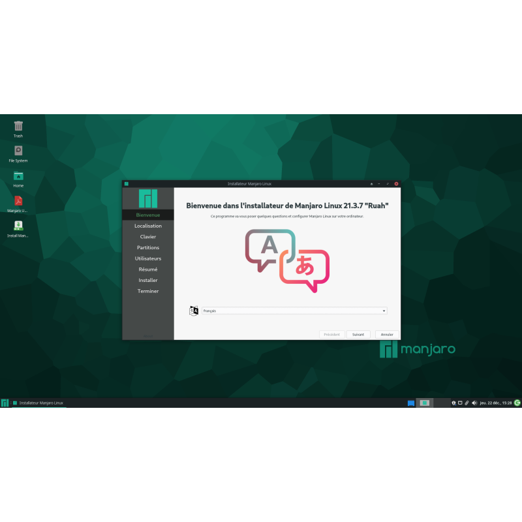This screenshot has width=522, height=522.
Task: Click the notifications icon in the system tray
Action: click(453, 403)
